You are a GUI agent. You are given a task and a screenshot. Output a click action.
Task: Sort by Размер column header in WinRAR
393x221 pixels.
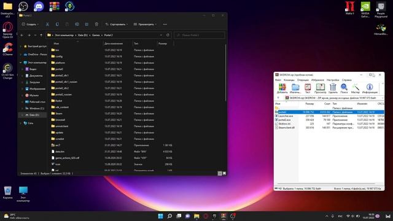309,104
